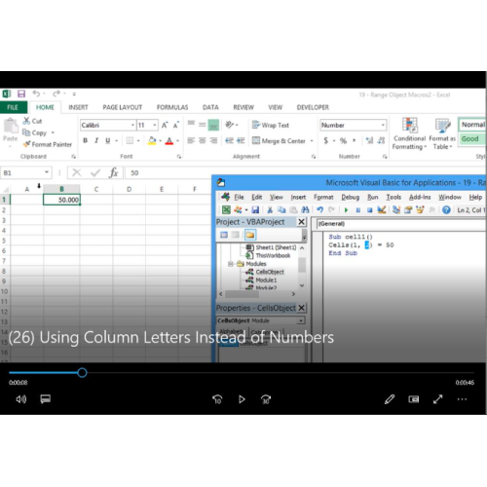Move the video progress slider handle
This screenshot has width=487, height=487.
click(x=82, y=373)
